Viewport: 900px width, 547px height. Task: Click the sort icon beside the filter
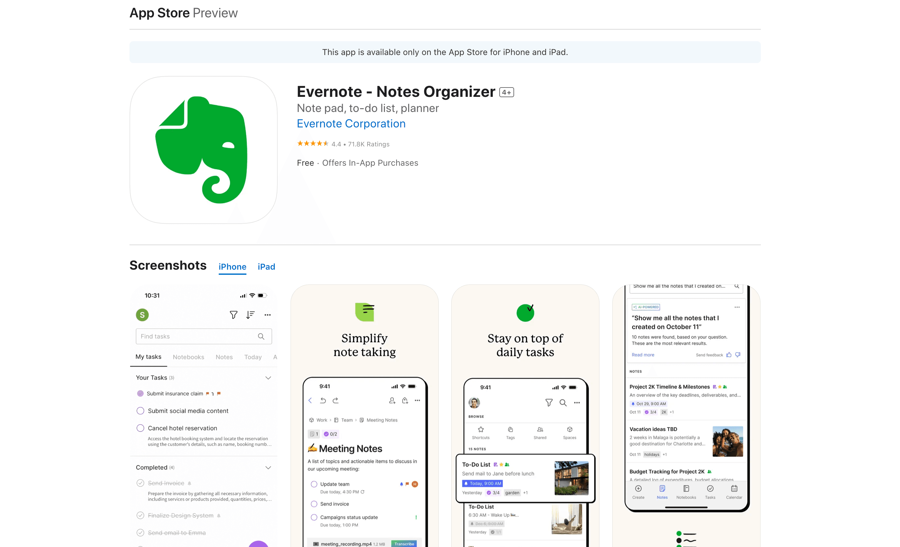[250, 315]
